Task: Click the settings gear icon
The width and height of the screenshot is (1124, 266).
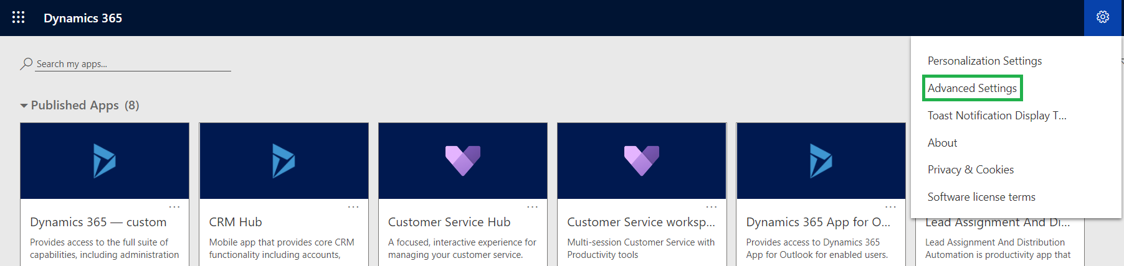Action: tap(1103, 17)
